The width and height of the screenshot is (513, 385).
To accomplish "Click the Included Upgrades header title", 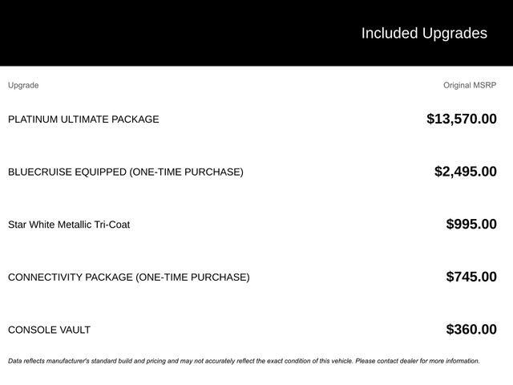I will click(424, 34).
